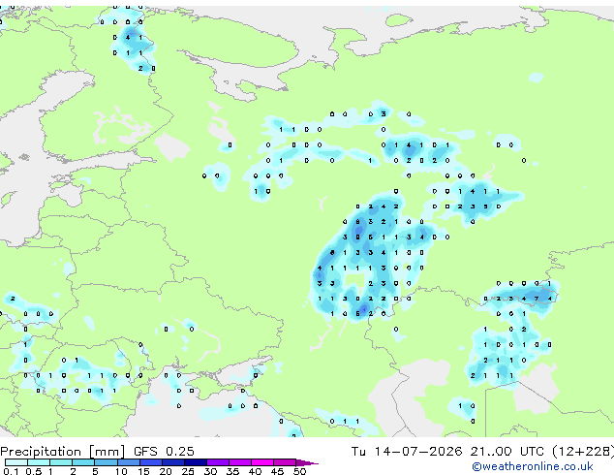This screenshot has height=475, width=614.
Task: Click the 1–2 mm legend color swatch
Action: click(61, 462)
